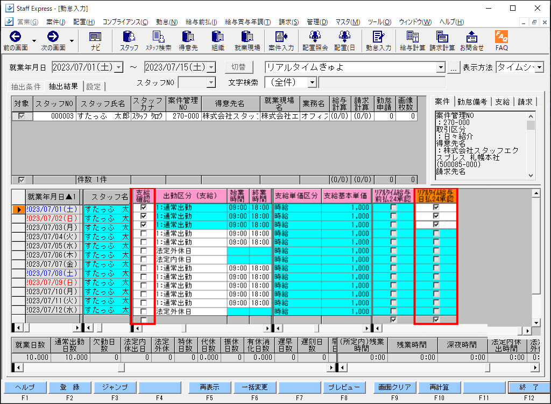The image size is (551, 404).
Task: Toggle the 対象 checkbox for staff 000003
Action: 22,115
